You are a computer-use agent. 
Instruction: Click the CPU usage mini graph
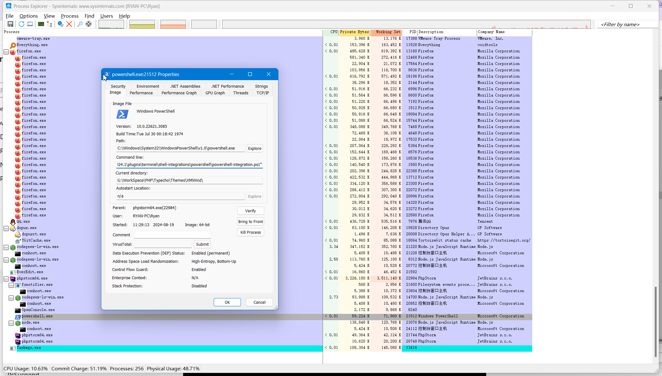[x=111, y=24]
